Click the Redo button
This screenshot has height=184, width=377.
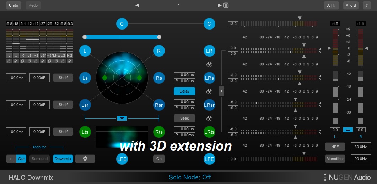pos(33,5)
